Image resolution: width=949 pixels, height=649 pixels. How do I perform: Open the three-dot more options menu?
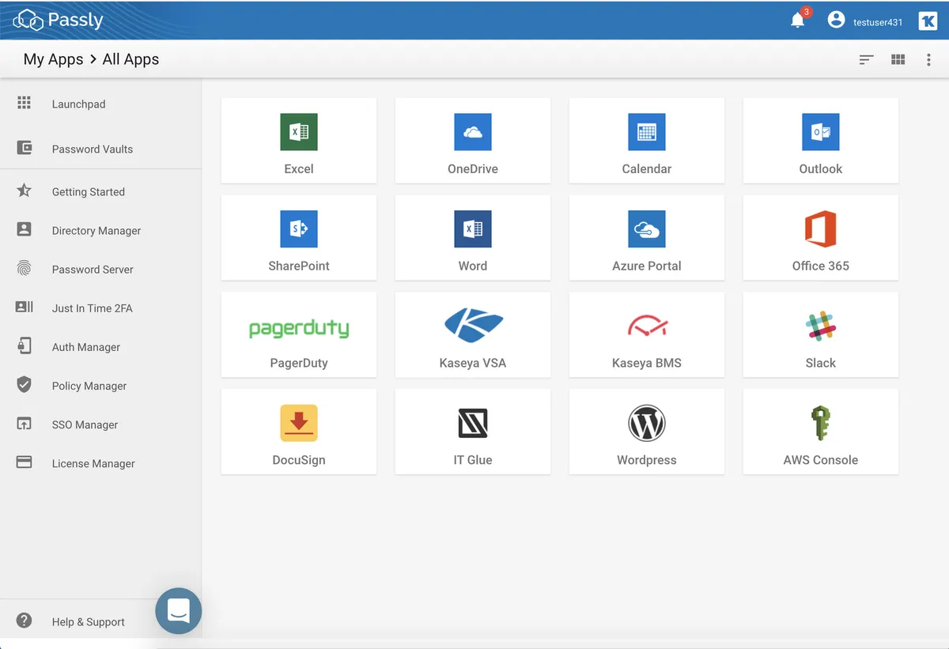click(928, 59)
